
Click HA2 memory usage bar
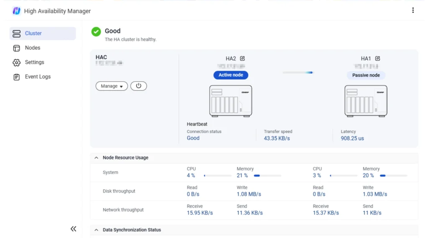(267, 176)
